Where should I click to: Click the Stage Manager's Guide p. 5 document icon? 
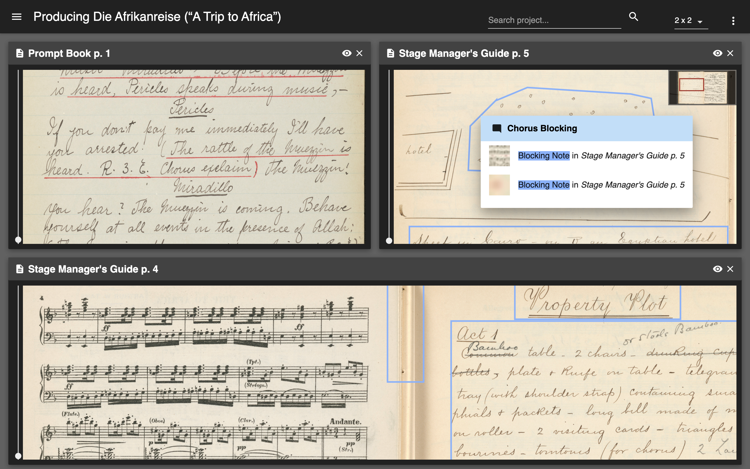click(391, 53)
